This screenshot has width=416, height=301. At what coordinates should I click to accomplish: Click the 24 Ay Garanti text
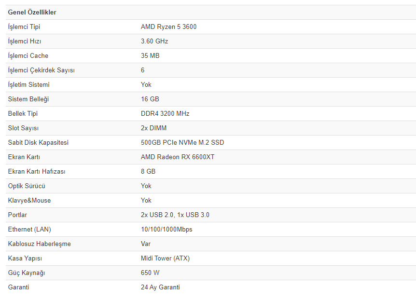point(160,287)
